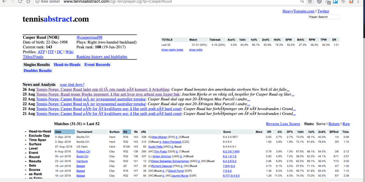Image resolution: width=365 pixels, height=182 pixels.
Task: Open the HeavyTopspin.com link
Action: point(298,11)
